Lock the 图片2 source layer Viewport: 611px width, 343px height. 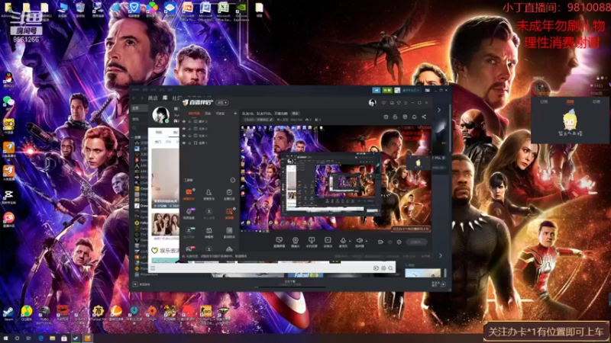(x=190, y=121)
